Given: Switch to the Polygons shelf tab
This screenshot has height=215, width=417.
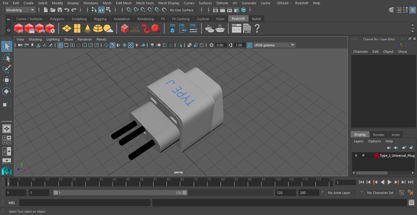Looking at the screenshot, I should click(57, 19).
